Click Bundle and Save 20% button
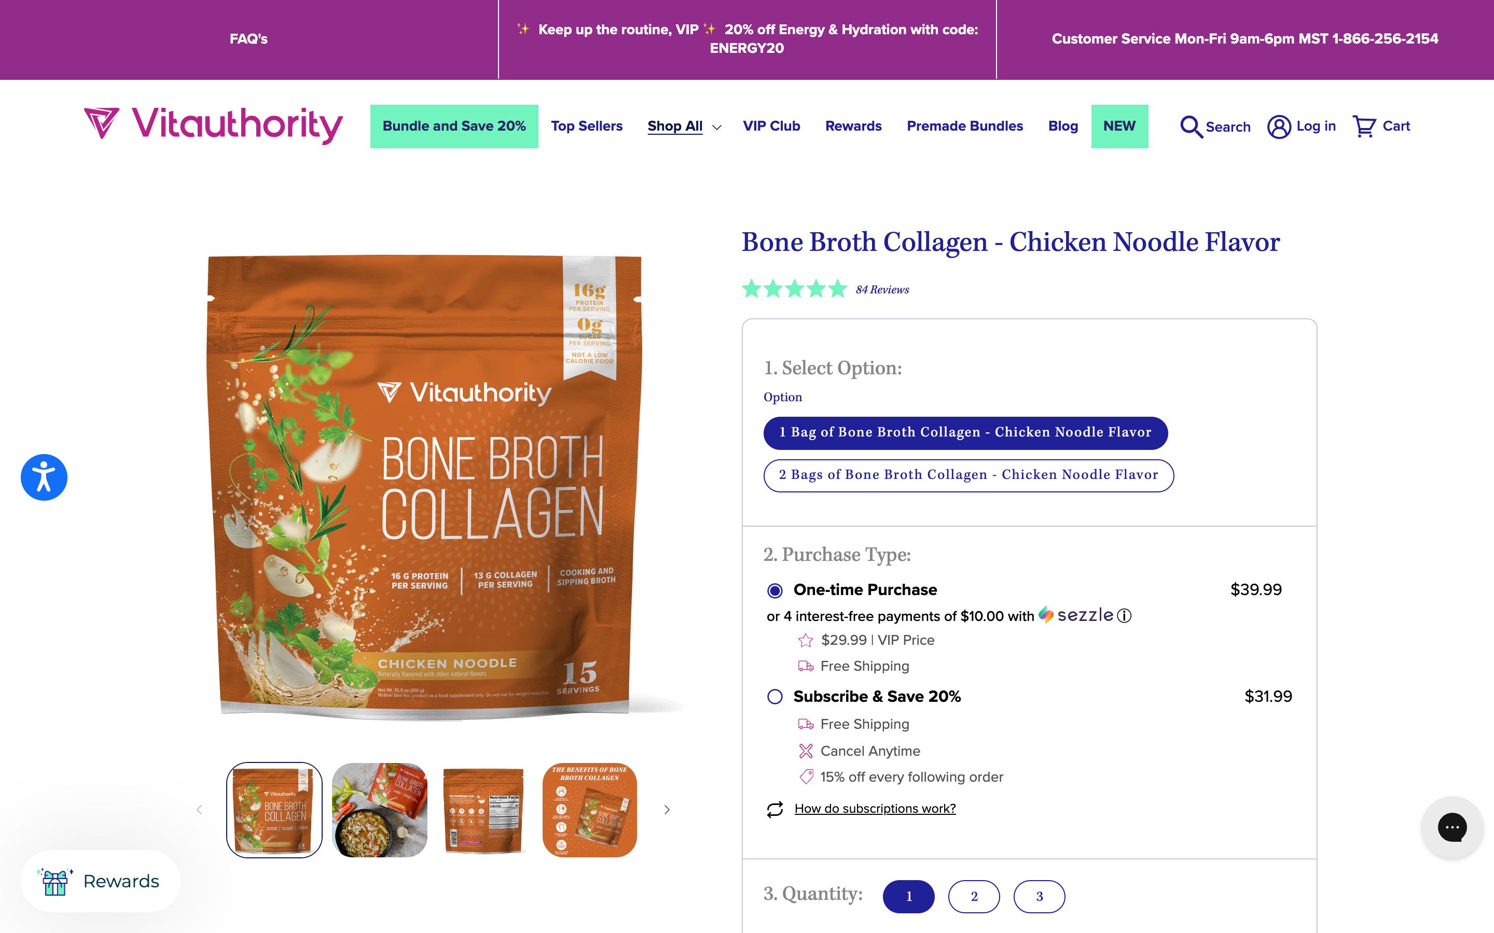Screen dimensions: 1494x933 click(454, 126)
